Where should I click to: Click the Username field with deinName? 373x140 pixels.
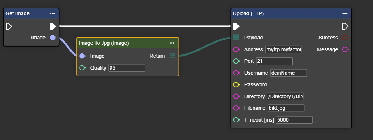pyautogui.click(x=288, y=73)
